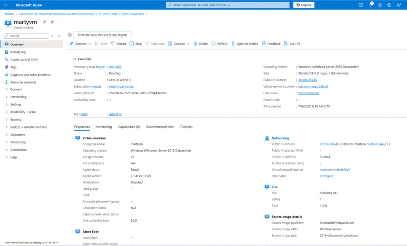Image resolution: width=407 pixels, height=246 pixels.
Task: Click the top resource search box
Action: [x=228, y=5]
